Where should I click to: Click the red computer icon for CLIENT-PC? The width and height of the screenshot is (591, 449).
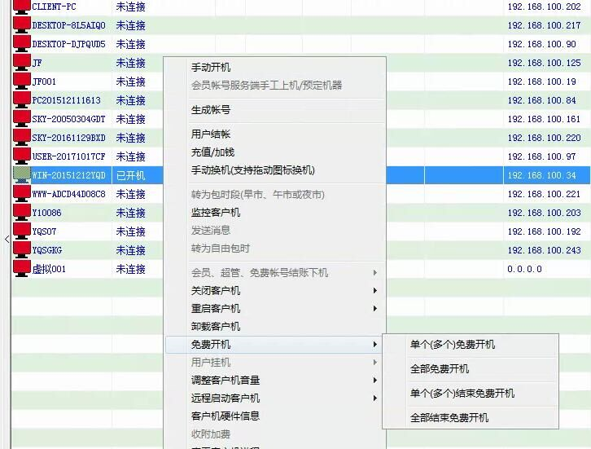(21, 7)
